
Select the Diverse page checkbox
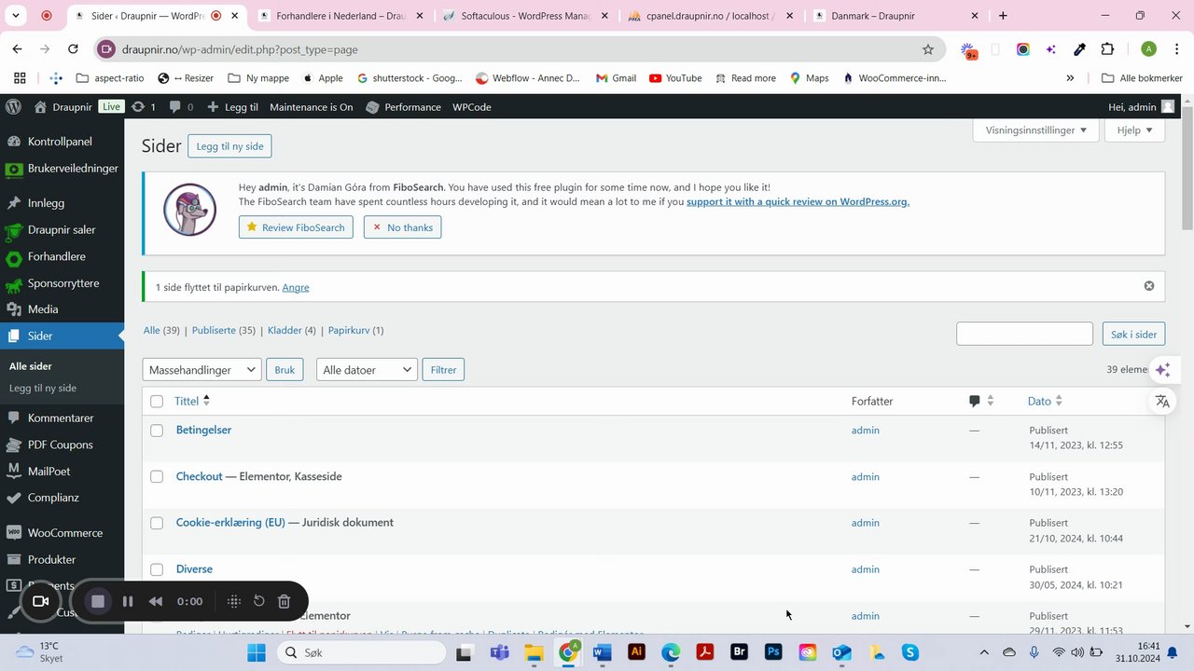157,569
